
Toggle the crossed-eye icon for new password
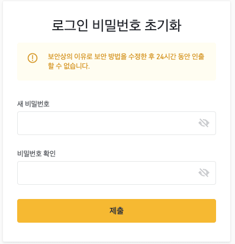(204, 123)
